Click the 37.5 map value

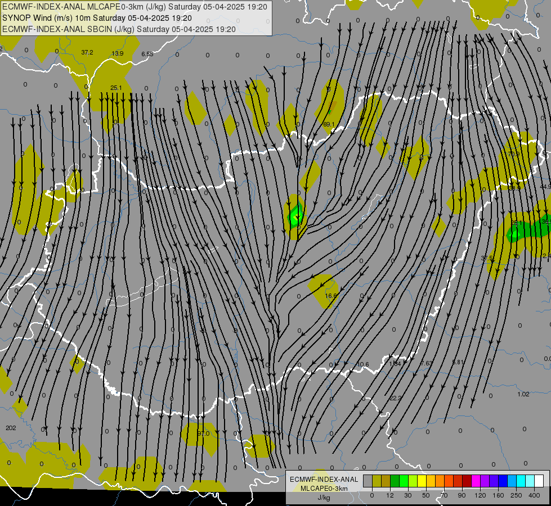point(487,258)
